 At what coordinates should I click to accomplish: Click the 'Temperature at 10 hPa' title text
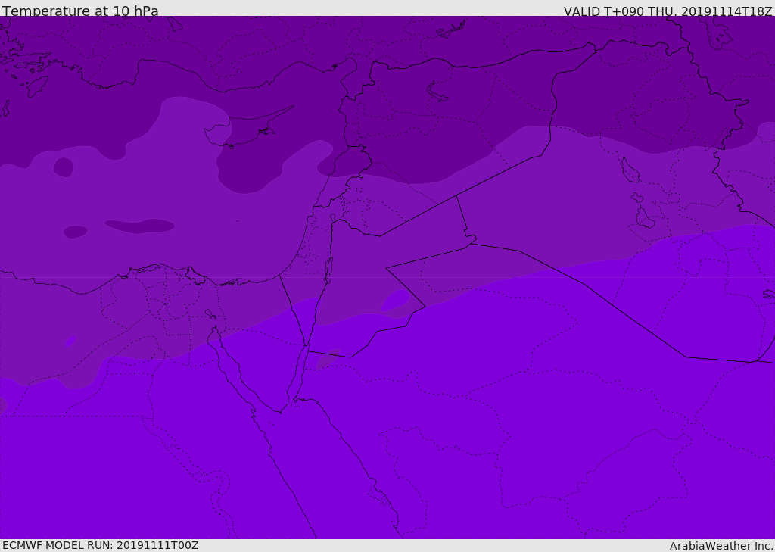click(x=80, y=11)
